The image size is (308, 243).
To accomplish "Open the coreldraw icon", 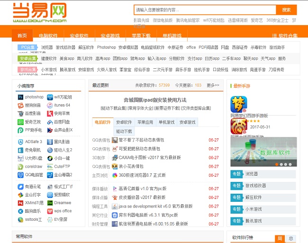I will (x=20, y=167).
